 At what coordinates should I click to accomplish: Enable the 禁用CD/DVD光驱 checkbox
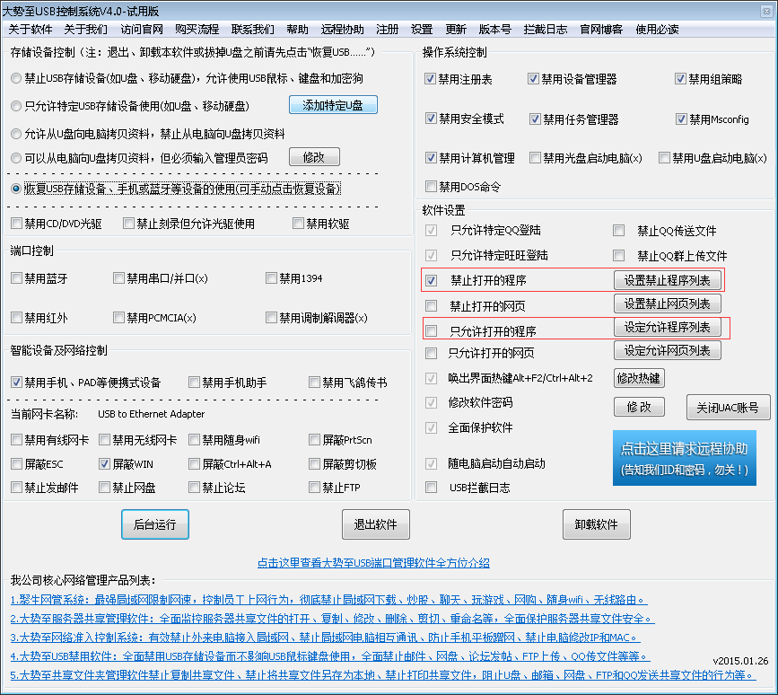17,224
